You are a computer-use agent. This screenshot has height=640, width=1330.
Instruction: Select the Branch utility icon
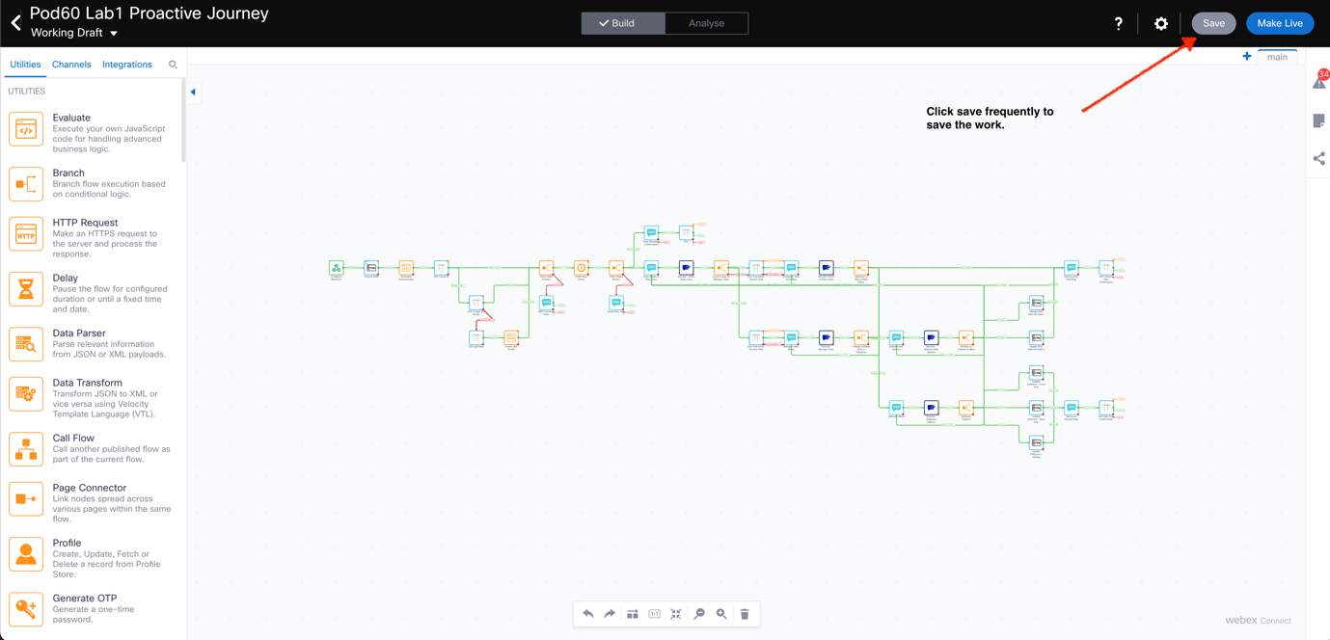[26, 184]
